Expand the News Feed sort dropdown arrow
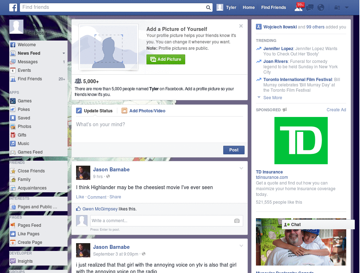This screenshot has width=364, height=273. [64, 53]
